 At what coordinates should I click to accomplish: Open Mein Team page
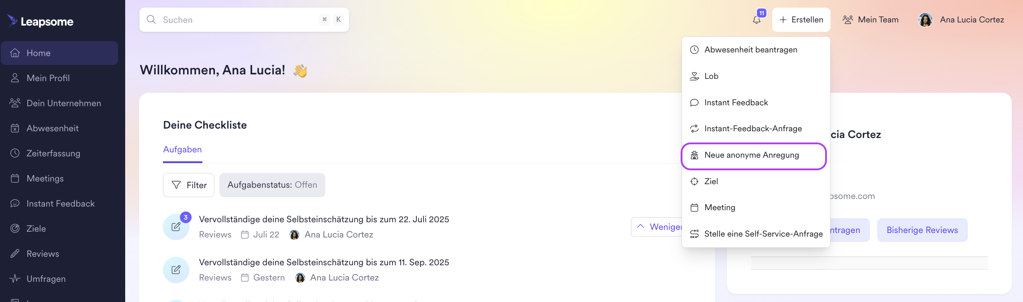pos(871,20)
